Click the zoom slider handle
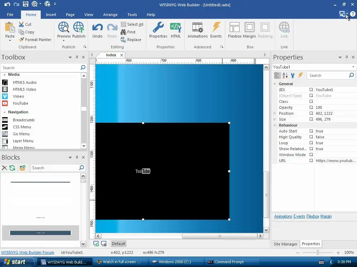357x267 pixels. [318, 252]
